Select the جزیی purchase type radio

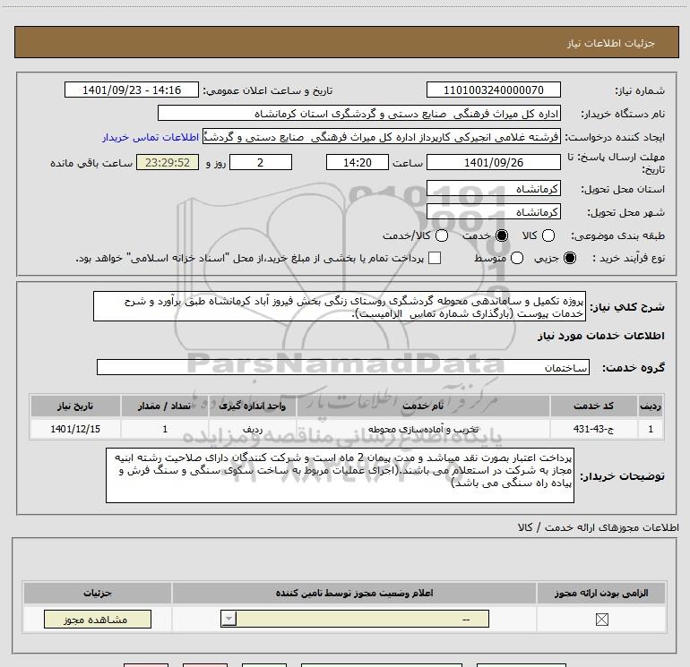[x=569, y=258]
